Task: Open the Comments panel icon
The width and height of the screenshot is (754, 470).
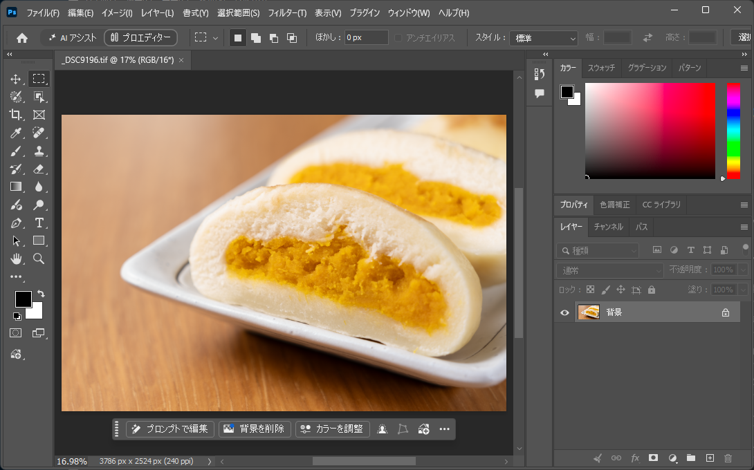Action: [x=540, y=93]
